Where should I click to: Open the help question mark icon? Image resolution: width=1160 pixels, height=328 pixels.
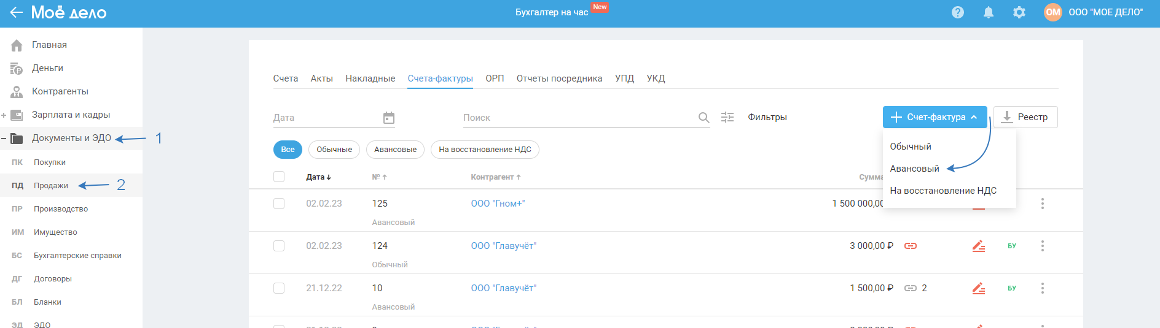(x=957, y=12)
